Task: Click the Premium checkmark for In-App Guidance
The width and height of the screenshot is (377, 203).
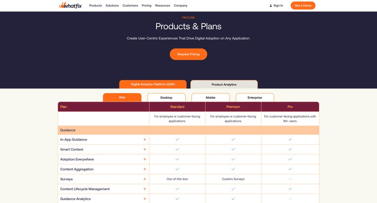Action: click(233, 139)
